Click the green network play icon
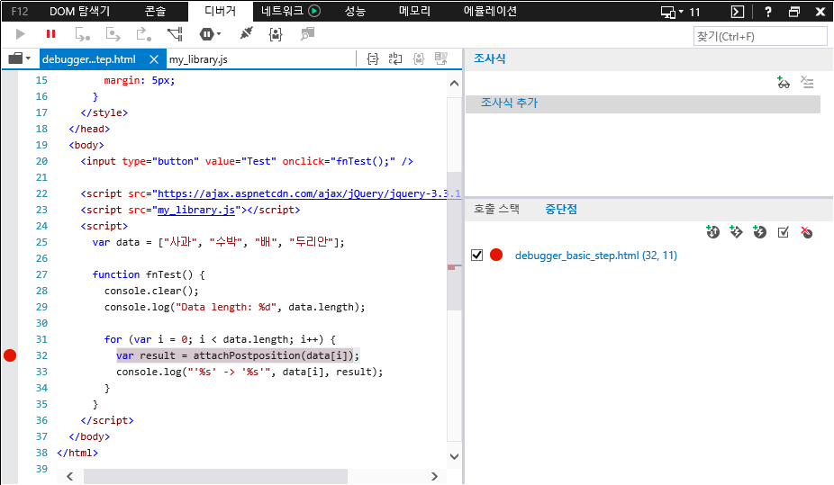 click(314, 11)
